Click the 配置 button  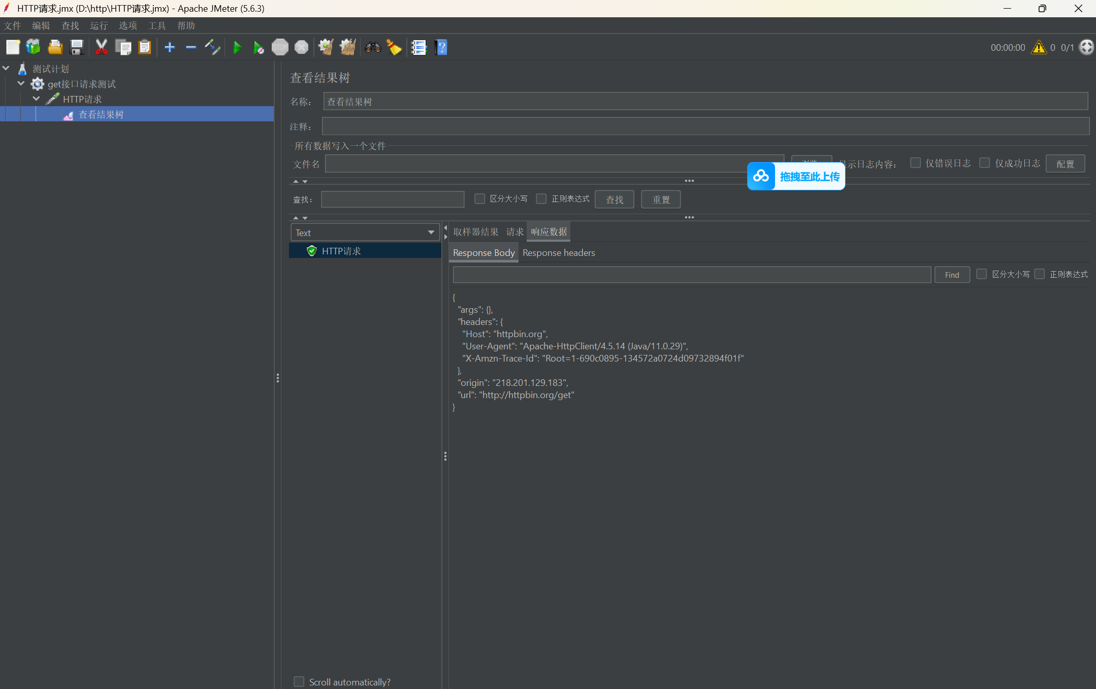pyautogui.click(x=1065, y=163)
